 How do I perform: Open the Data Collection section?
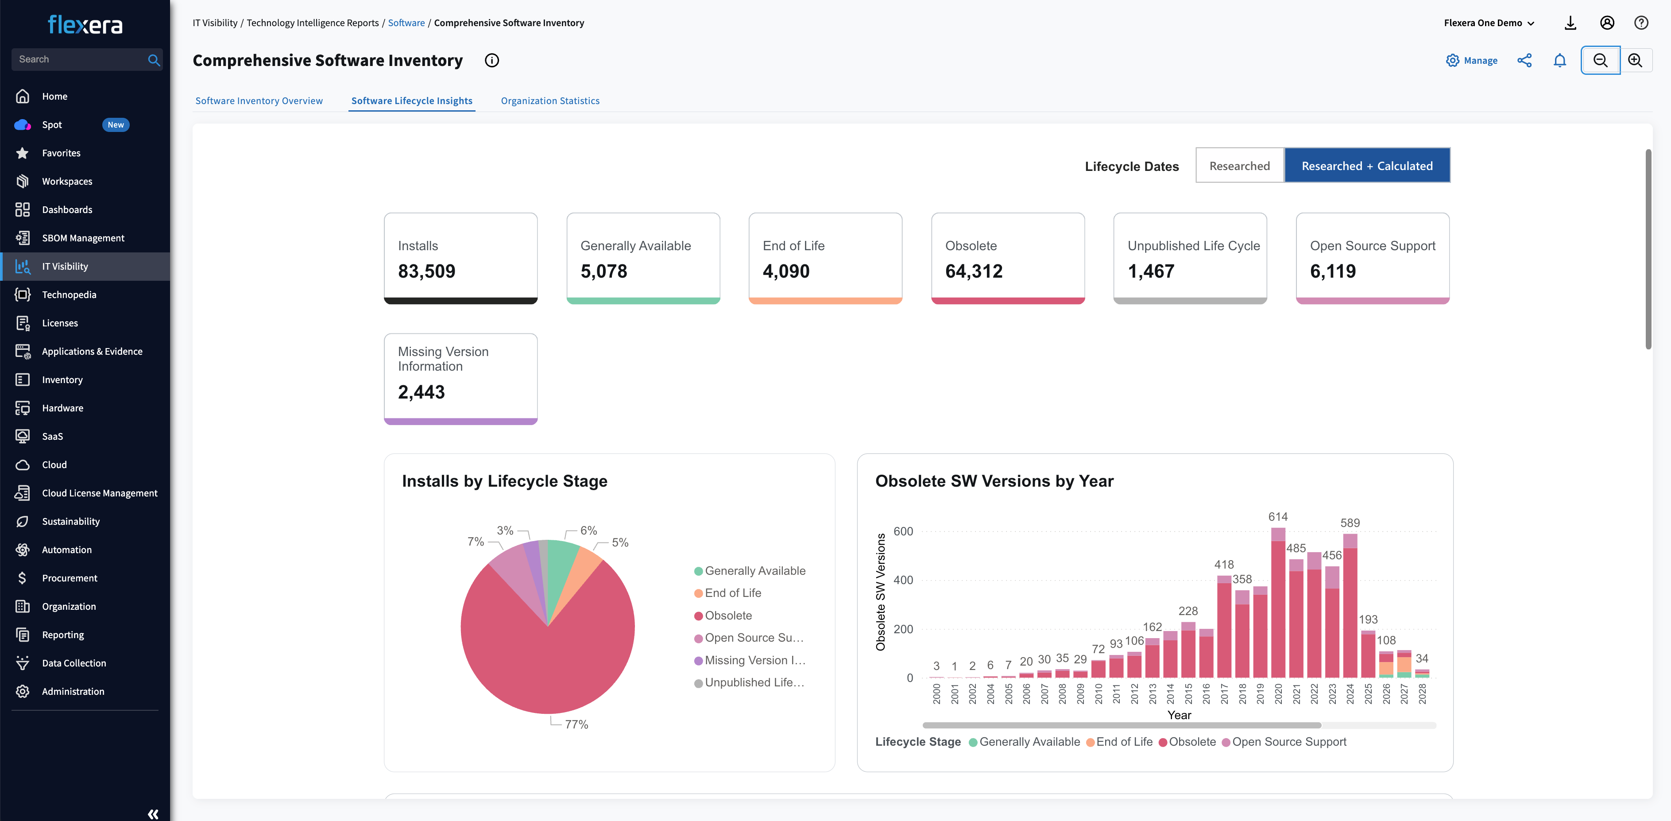click(73, 662)
